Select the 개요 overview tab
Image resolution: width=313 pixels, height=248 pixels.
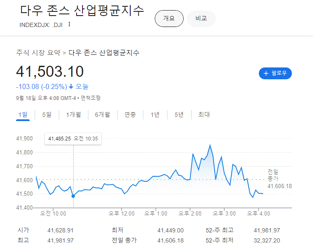[169, 19]
